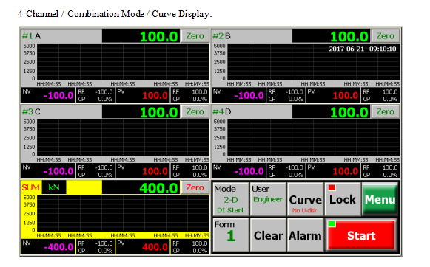This screenshot has height=267, width=430.
Task: Select the Form 1 number selector
Action: 231,235
